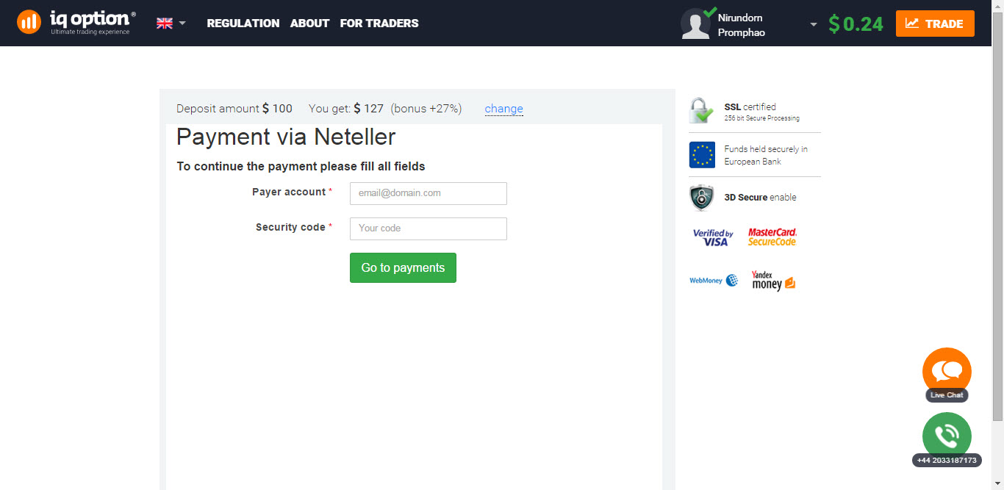The width and height of the screenshot is (1004, 490).
Task: Click the Go to payments button
Action: [403, 267]
